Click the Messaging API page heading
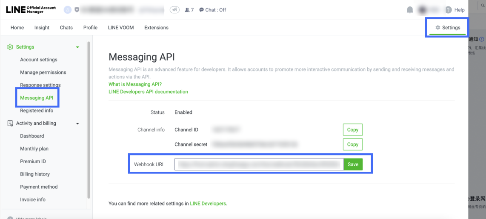486x219 pixels. (x=141, y=57)
